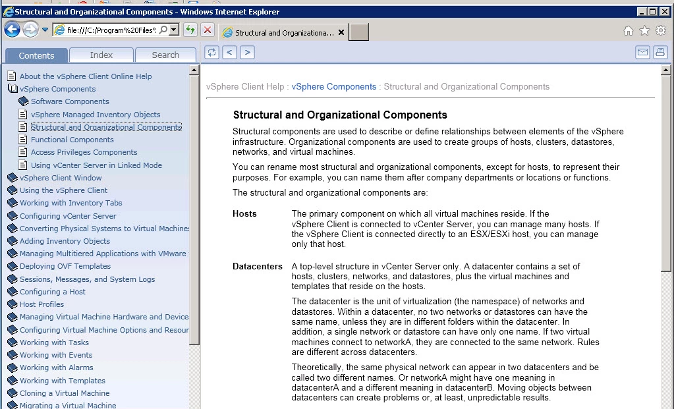Expand Software Components book

pyautogui.click(x=24, y=101)
